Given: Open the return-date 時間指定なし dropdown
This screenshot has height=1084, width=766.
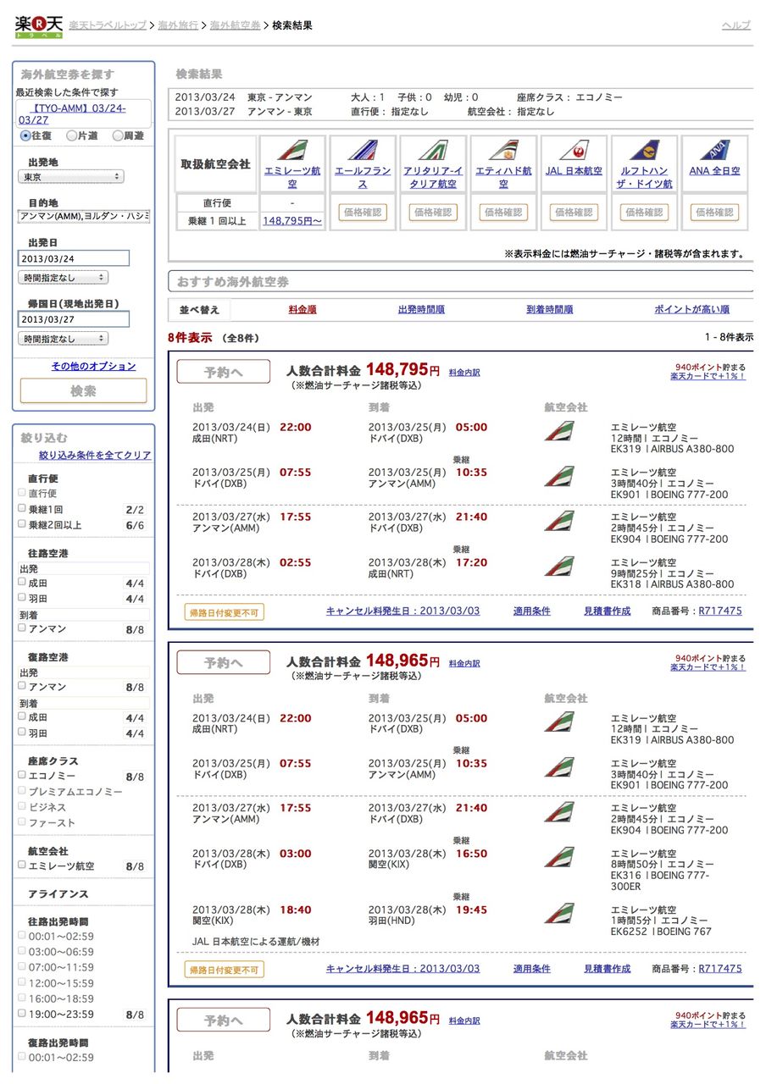Looking at the screenshot, I should (64, 338).
